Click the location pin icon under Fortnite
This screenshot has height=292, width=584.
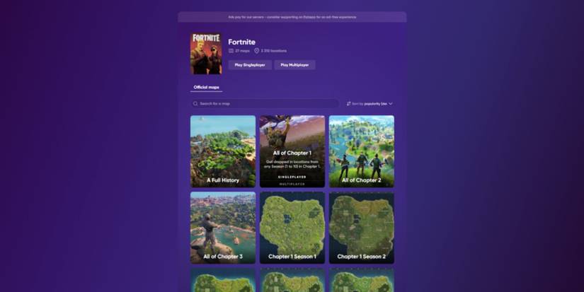point(257,51)
